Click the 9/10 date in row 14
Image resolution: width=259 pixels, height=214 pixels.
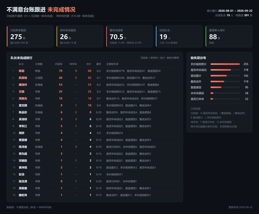[x=99, y=161]
